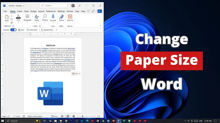Screen dimensions: 220x123
Task: Open the File menu
Action: 5,11
